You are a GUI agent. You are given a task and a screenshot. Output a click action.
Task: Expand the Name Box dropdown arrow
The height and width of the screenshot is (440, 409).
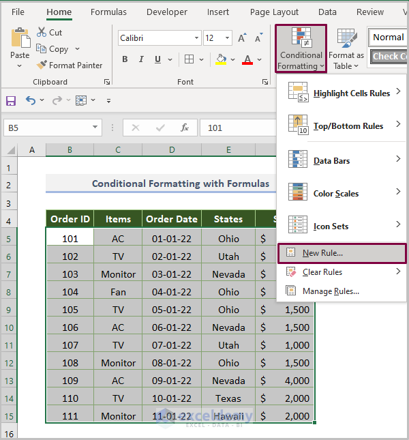click(95, 128)
